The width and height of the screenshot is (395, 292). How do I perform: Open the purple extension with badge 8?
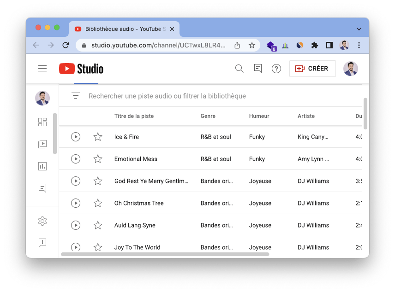pyautogui.click(x=271, y=46)
